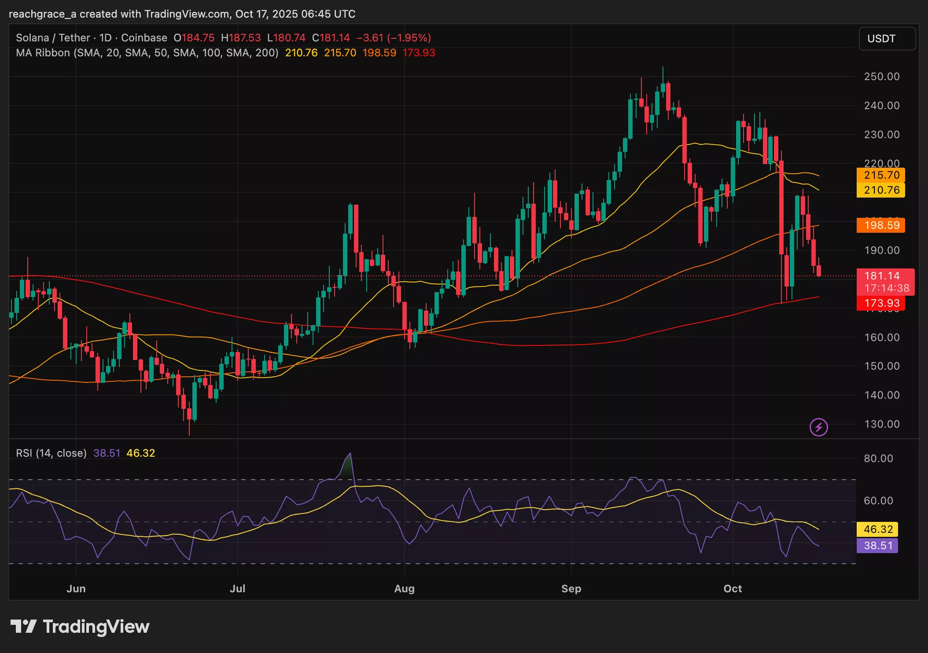928x653 pixels.
Task: Click the 1D timeframe label
Action: [x=105, y=38]
